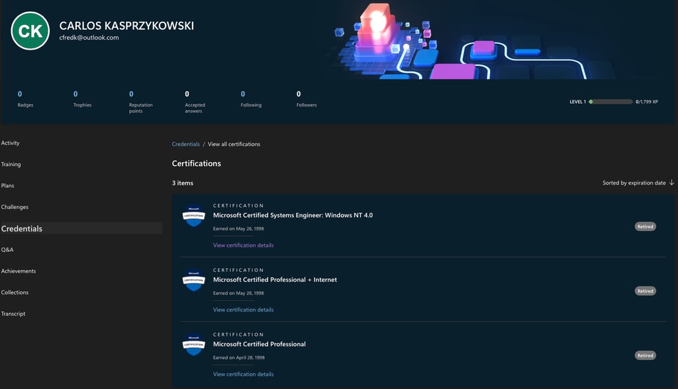The width and height of the screenshot is (678, 389).
Task: Click the Windows NT 4.0 certification badge icon
Action: click(x=194, y=215)
